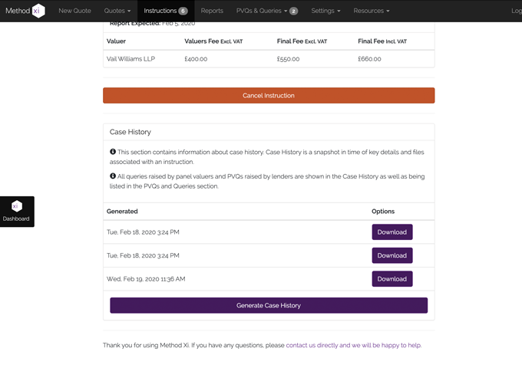The height and width of the screenshot is (368, 522).
Task: Click the PVQs & Queries badge 2
Action: tap(293, 11)
